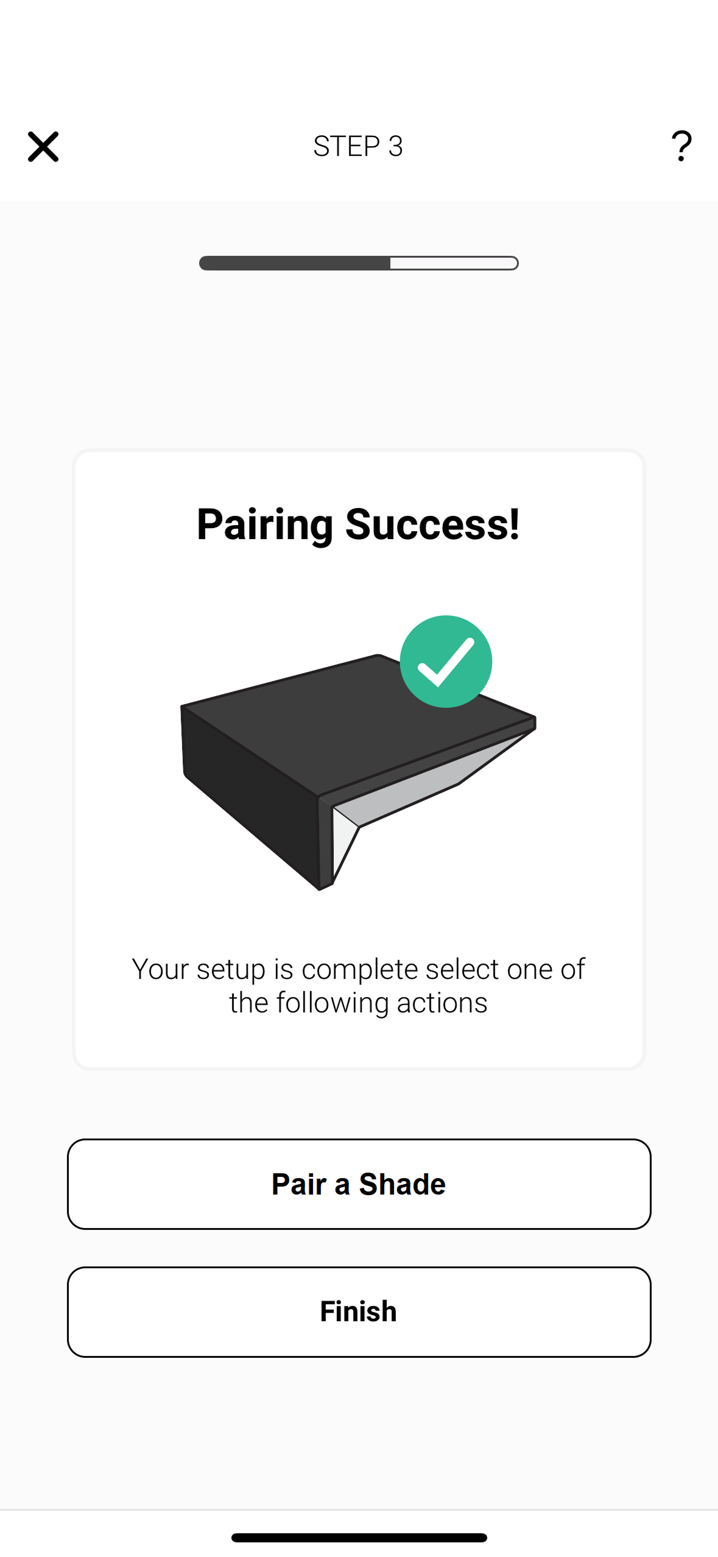Tap the number 3 in the step title

pyautogui.click(x=396, y=146)
